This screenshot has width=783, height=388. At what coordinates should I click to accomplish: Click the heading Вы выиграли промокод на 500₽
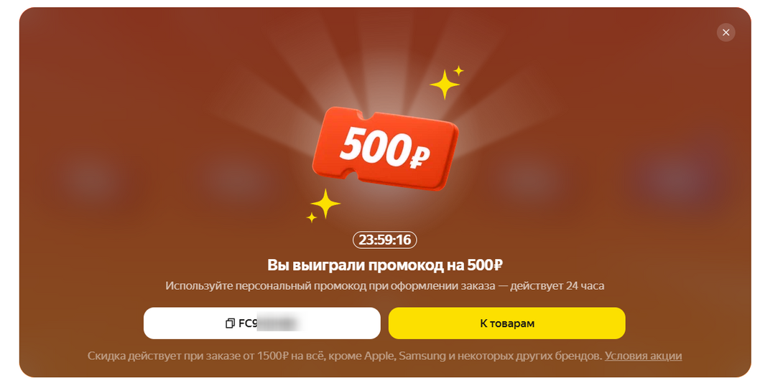384,265
